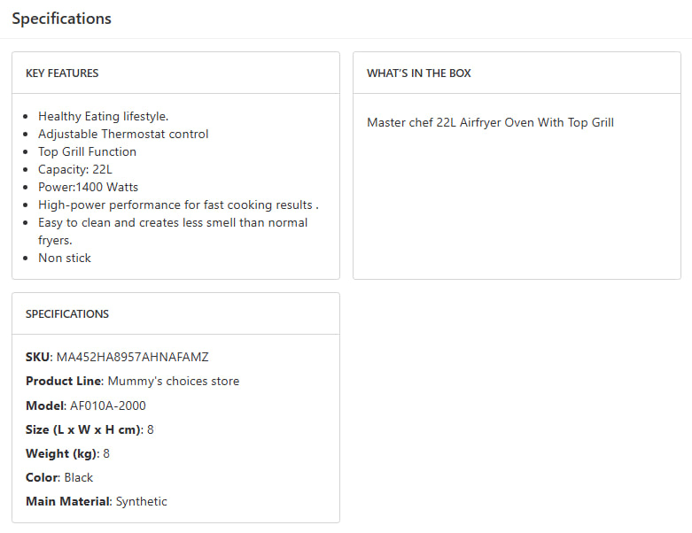
Task: Click the Color: Black specification row
Action: (x=59, y=477)
